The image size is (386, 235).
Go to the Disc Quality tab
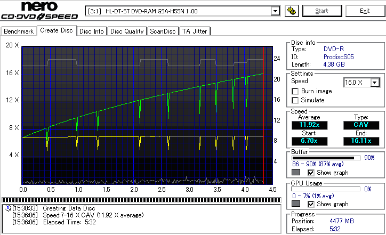tap(127, 31)
